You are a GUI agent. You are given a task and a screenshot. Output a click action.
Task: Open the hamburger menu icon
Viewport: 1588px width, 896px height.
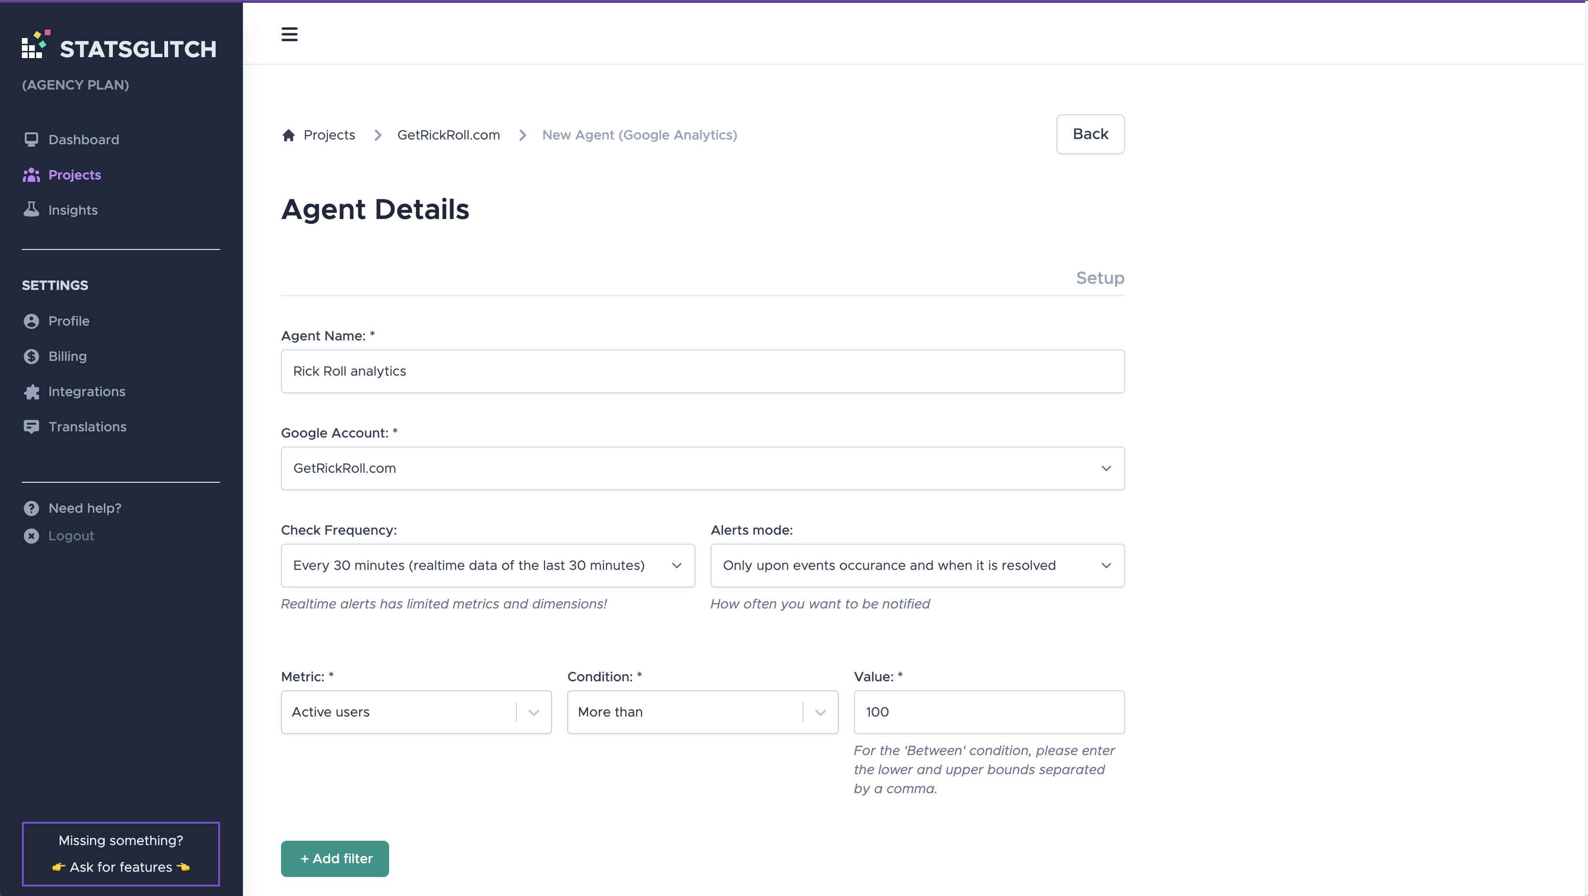(289, 34)
